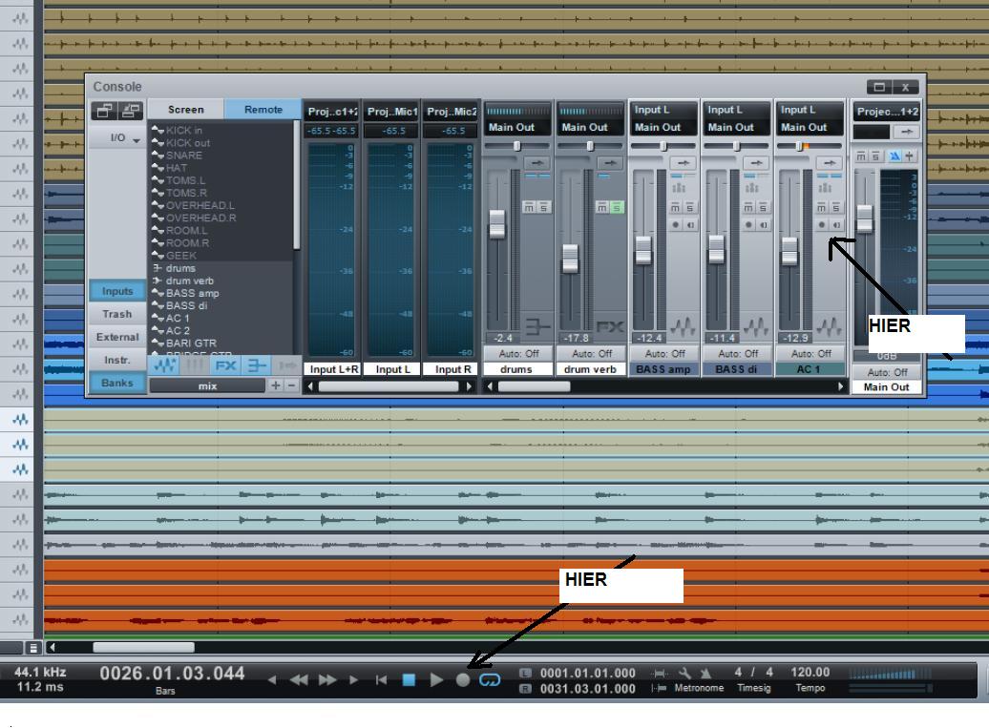Expand the drums channel with its arrow button
The height and width of the screenshot is (728, 989).
(x=537, y=163)
